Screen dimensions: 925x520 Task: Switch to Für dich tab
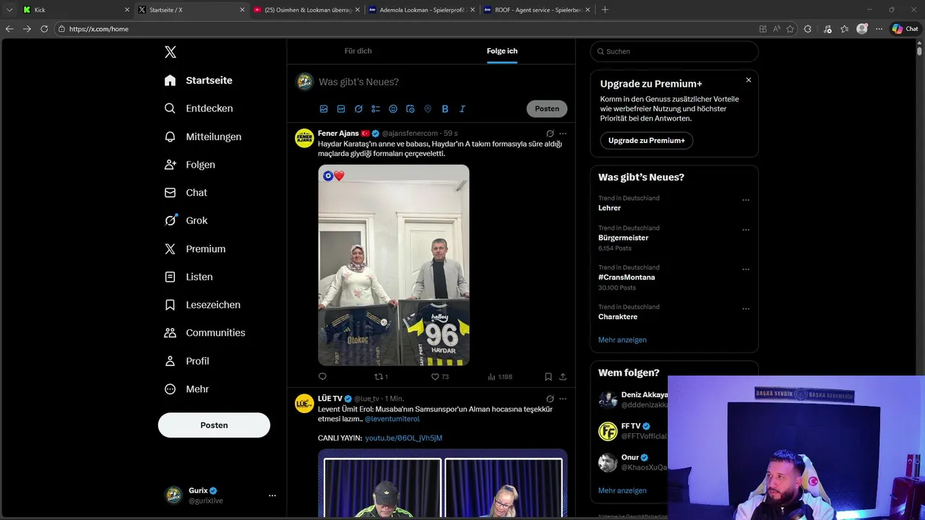[x=358, y=51]
